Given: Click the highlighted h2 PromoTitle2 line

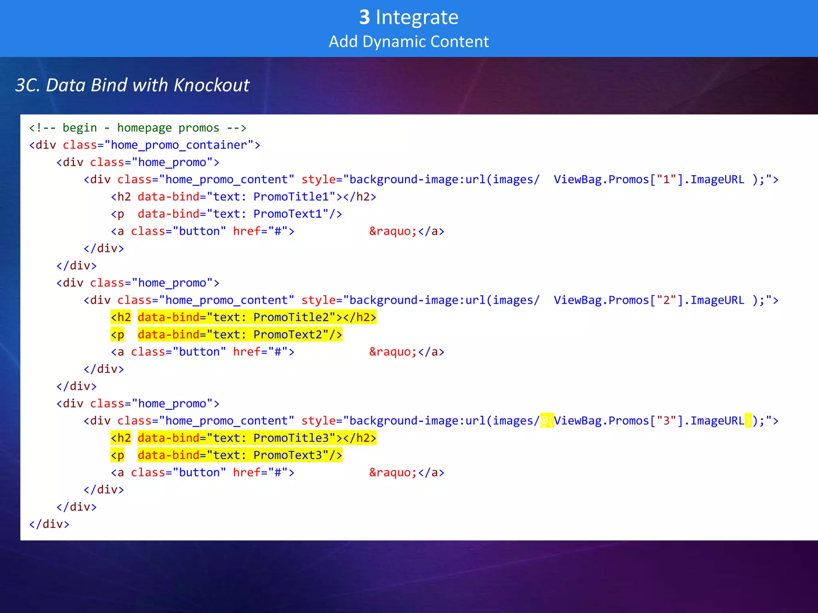Looking at the screenshot, I should pos(244,317).
